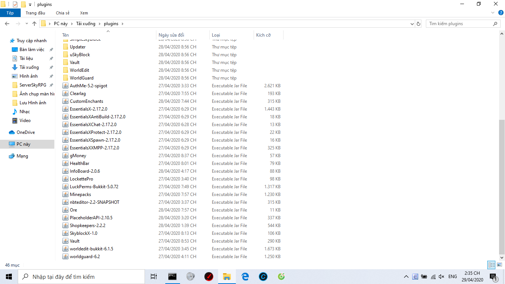Select the EssentialsXChat-2.17.2.0 file name

click(93, 125)
